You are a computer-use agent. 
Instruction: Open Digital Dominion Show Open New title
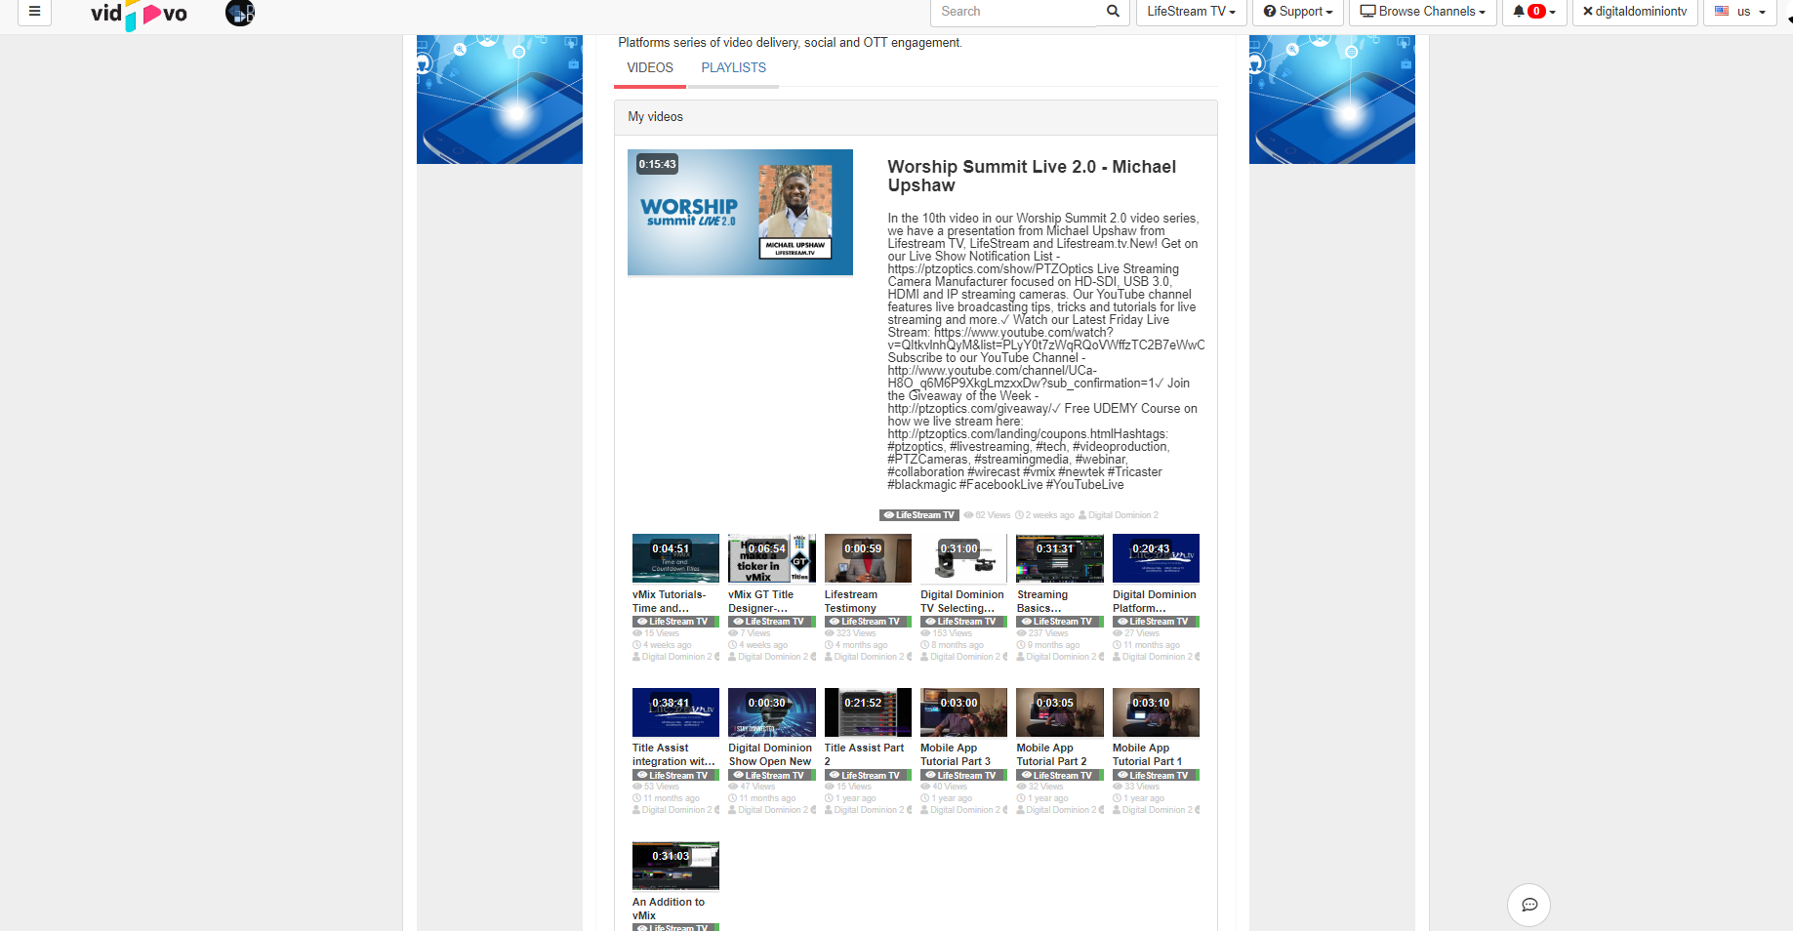pyautogui.click(x=770, y=754)
